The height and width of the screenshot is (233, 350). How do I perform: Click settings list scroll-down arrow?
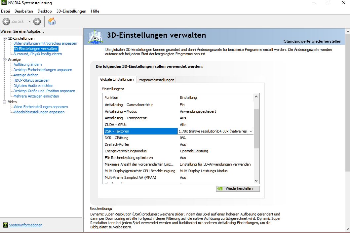tap(256, 181)
